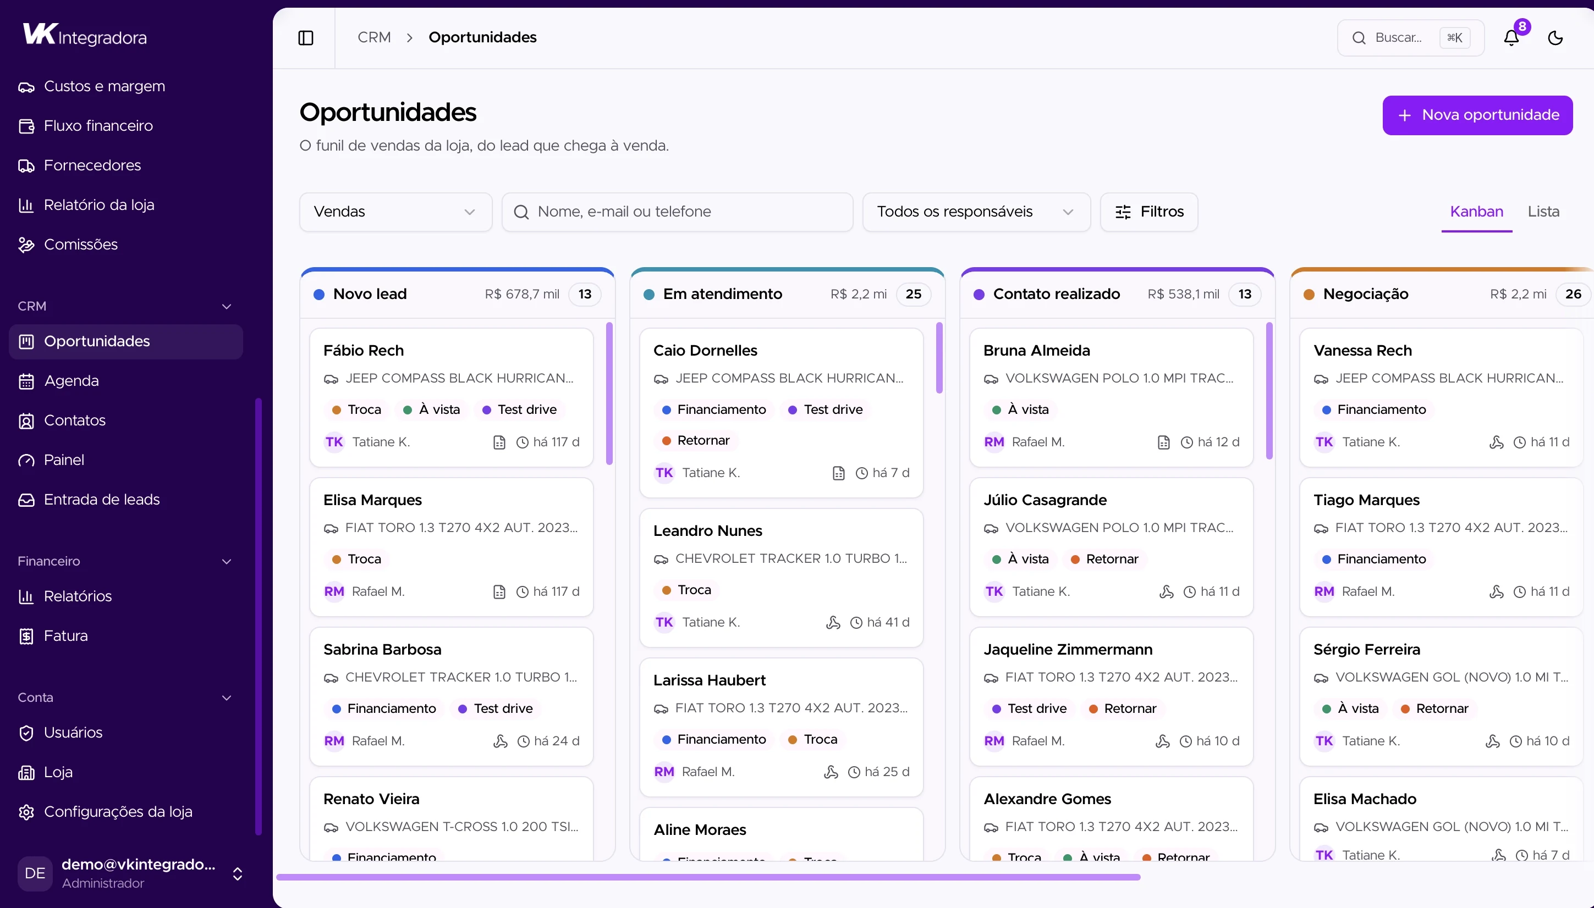Click the CRM breadcrumb link
1594x908 pixels.
(375, 37)
